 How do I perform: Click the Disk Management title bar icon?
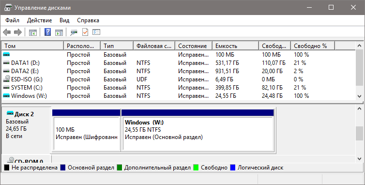point(8,7)
